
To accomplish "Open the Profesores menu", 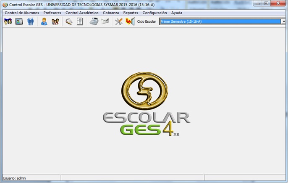I will point(52,13).
